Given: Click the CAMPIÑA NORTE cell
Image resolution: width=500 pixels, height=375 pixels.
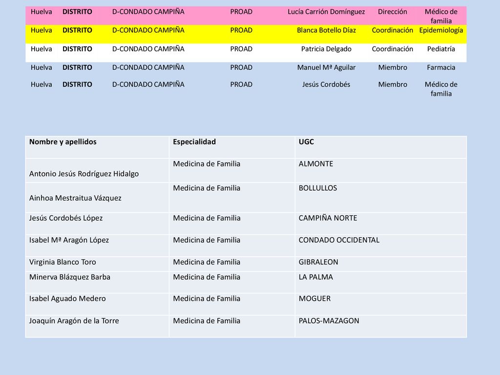Looking at the screenshot, I should point(328,218).
